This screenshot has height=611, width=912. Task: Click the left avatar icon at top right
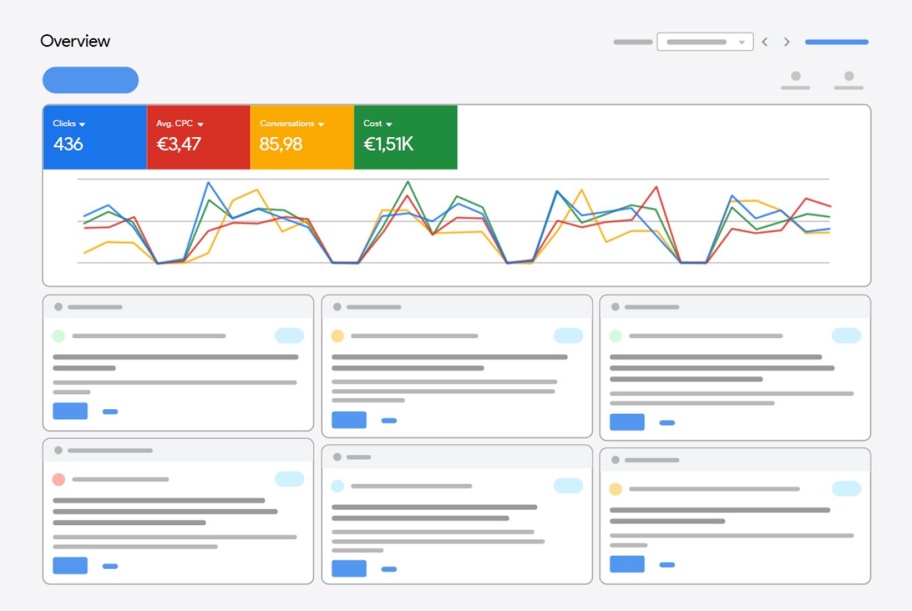point(796,77)
